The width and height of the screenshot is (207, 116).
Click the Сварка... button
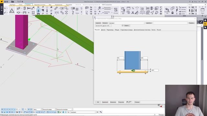[127, 25]
